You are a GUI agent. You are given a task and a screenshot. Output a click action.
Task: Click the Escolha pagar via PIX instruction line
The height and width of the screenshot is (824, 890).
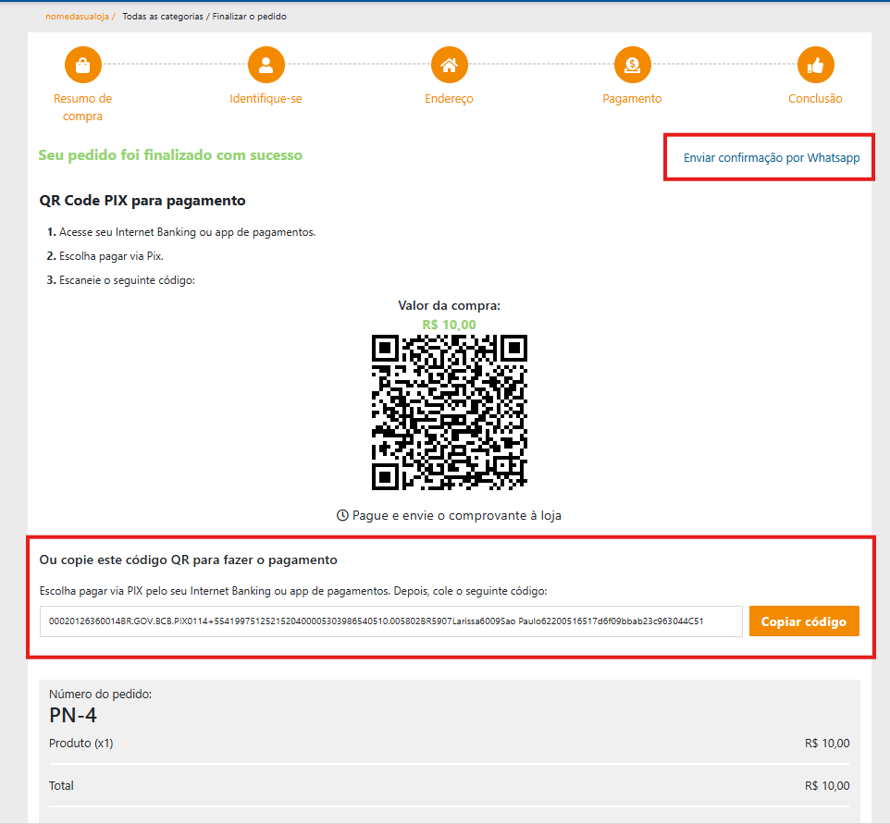pyautogui.click(x=293, y=591)
